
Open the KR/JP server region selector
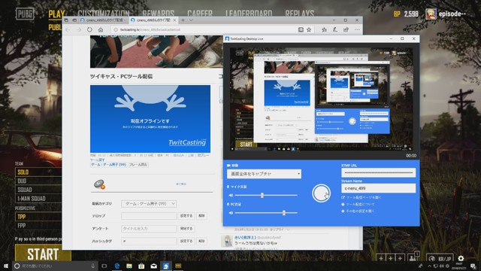pos(440,258)
